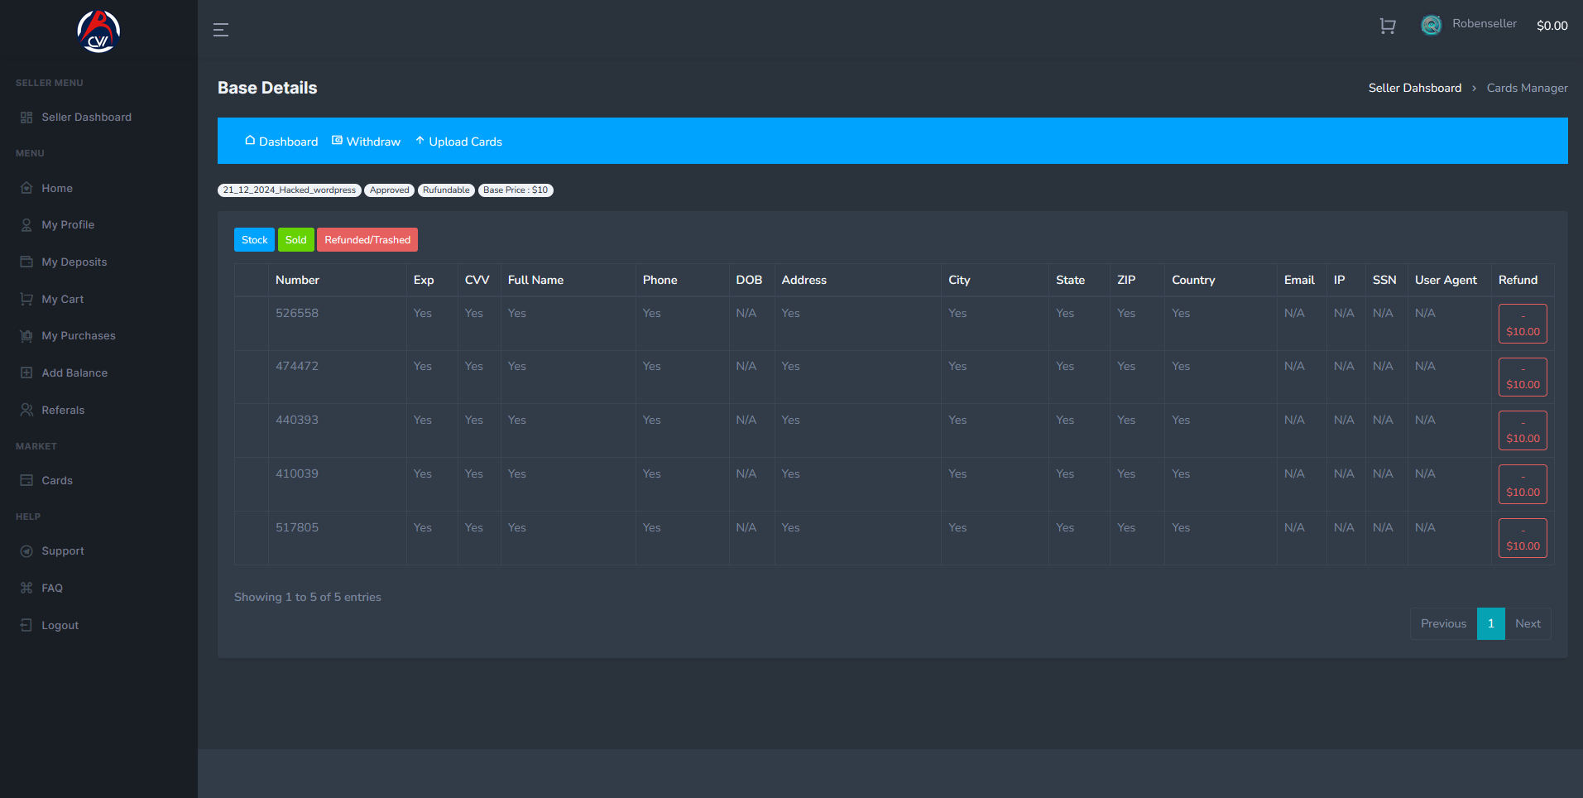Click the 21_12_2024_Hacked_wordpress badge
The image size is (1583, 798).
289,190
